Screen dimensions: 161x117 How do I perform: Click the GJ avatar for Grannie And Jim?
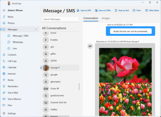(46, 103)
